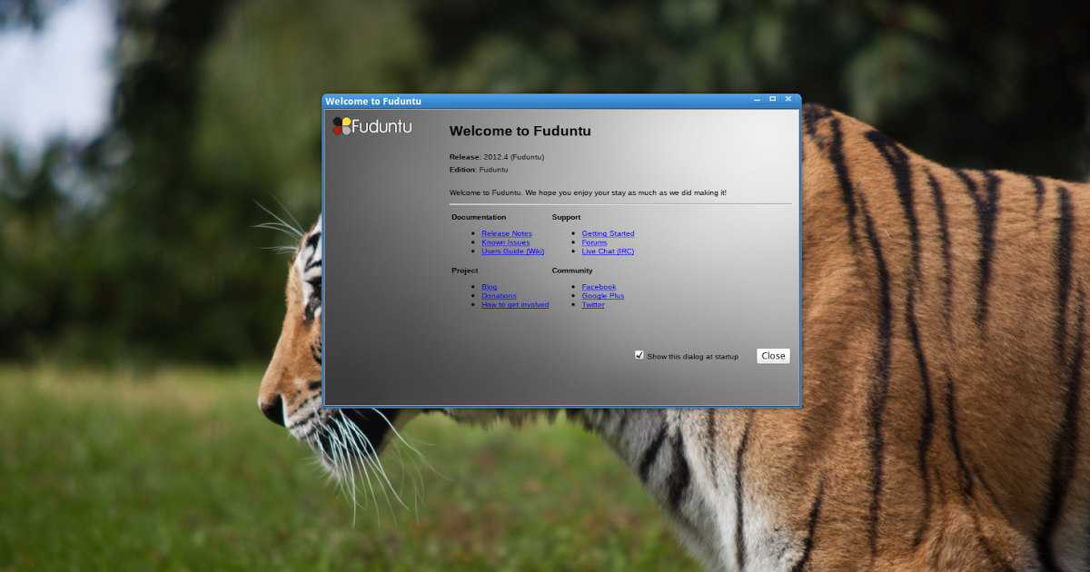The height and width of the screenshot is (572, 1090).
Task: Maximize the Welcome to Fuduntu window
Action: (772, 100)
